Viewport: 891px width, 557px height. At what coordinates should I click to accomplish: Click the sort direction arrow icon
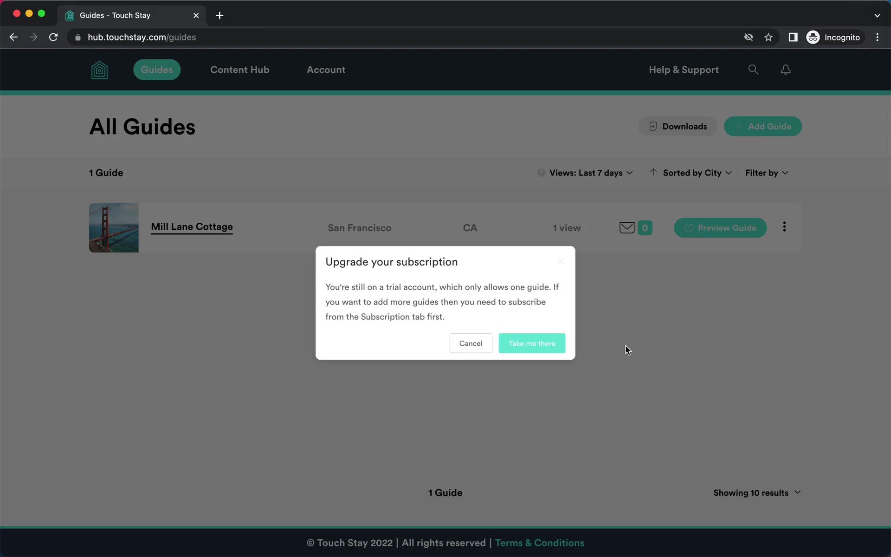point(653,172)
